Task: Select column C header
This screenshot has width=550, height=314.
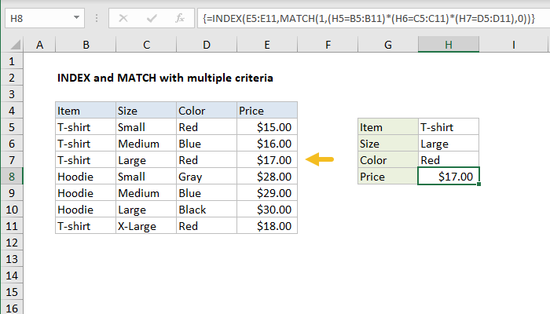Action: [x=146, y=45]
